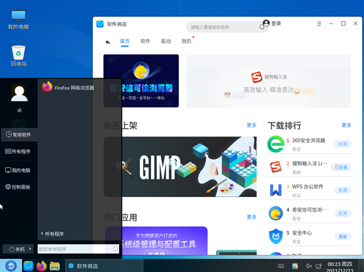Click the show desktop strip at taskbar end
Image resolution: width=364 pixels, height=272 pixels.
tap(361, 265)
